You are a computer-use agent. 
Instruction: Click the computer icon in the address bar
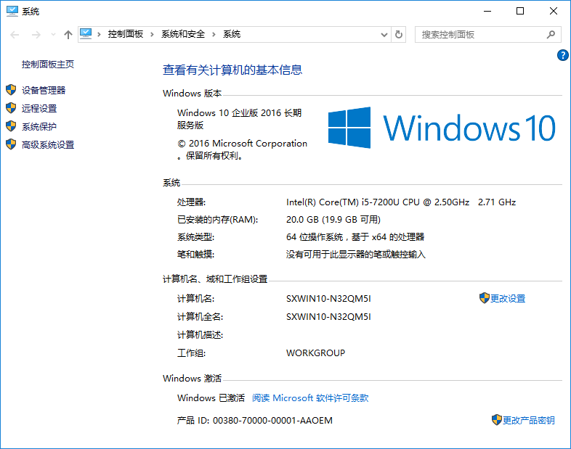coord(86,34)
